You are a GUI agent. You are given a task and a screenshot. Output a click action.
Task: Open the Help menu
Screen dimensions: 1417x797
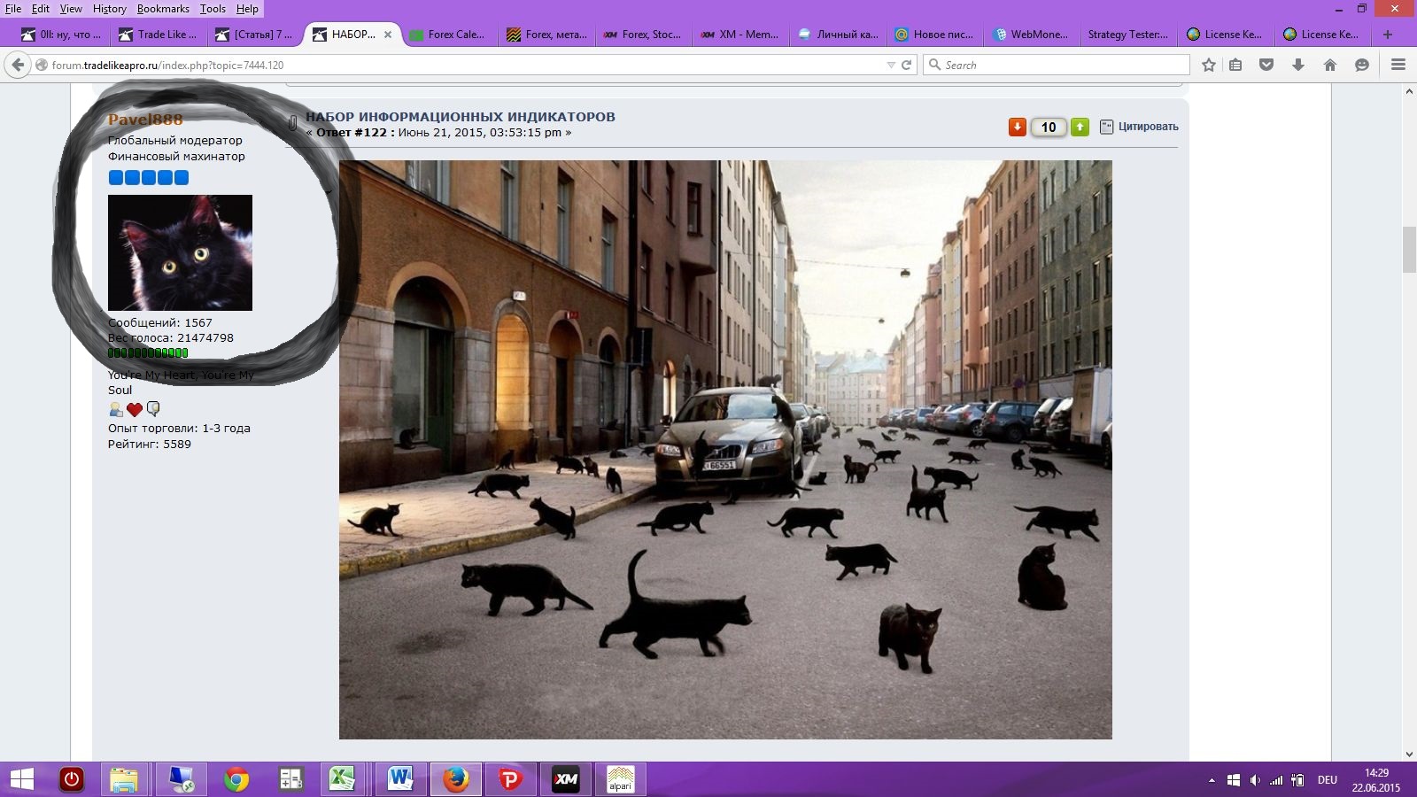tap(247, 8)
